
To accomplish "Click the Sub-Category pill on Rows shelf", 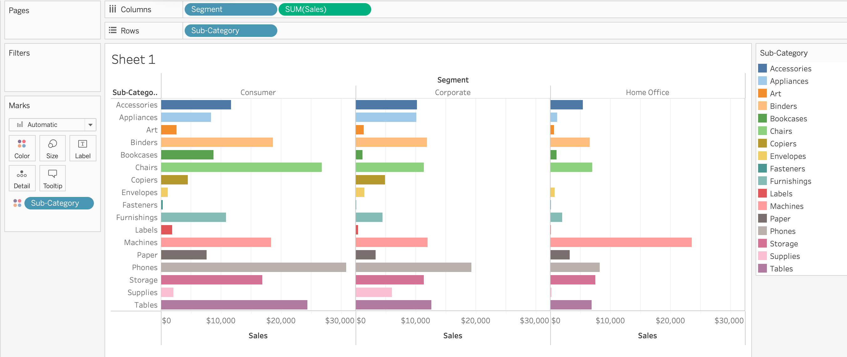I will [230, 31].
